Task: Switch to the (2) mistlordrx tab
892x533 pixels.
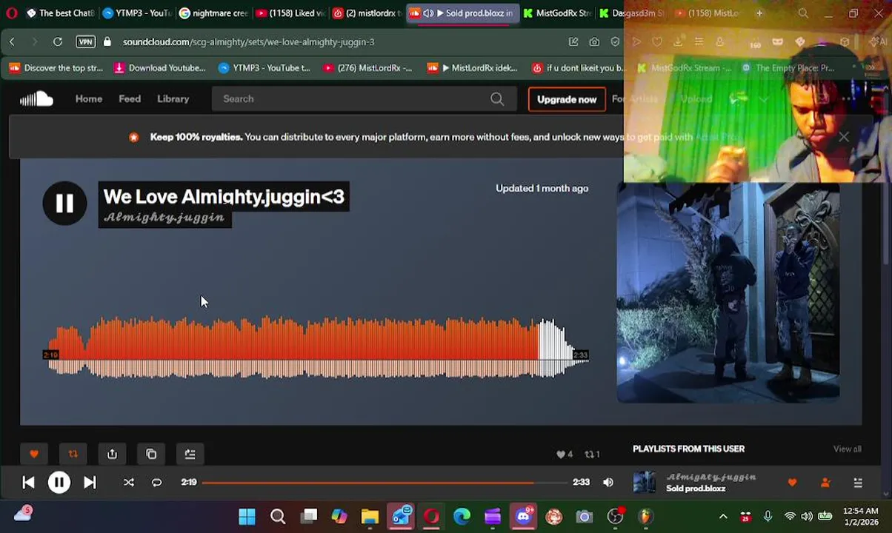Action: [x=367, y=13]
